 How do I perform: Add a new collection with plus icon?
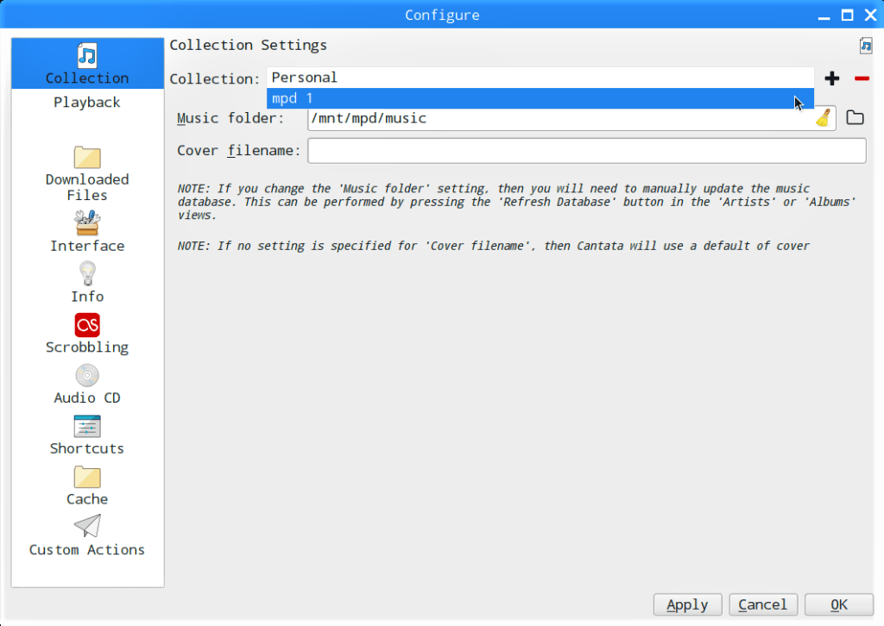832,78
